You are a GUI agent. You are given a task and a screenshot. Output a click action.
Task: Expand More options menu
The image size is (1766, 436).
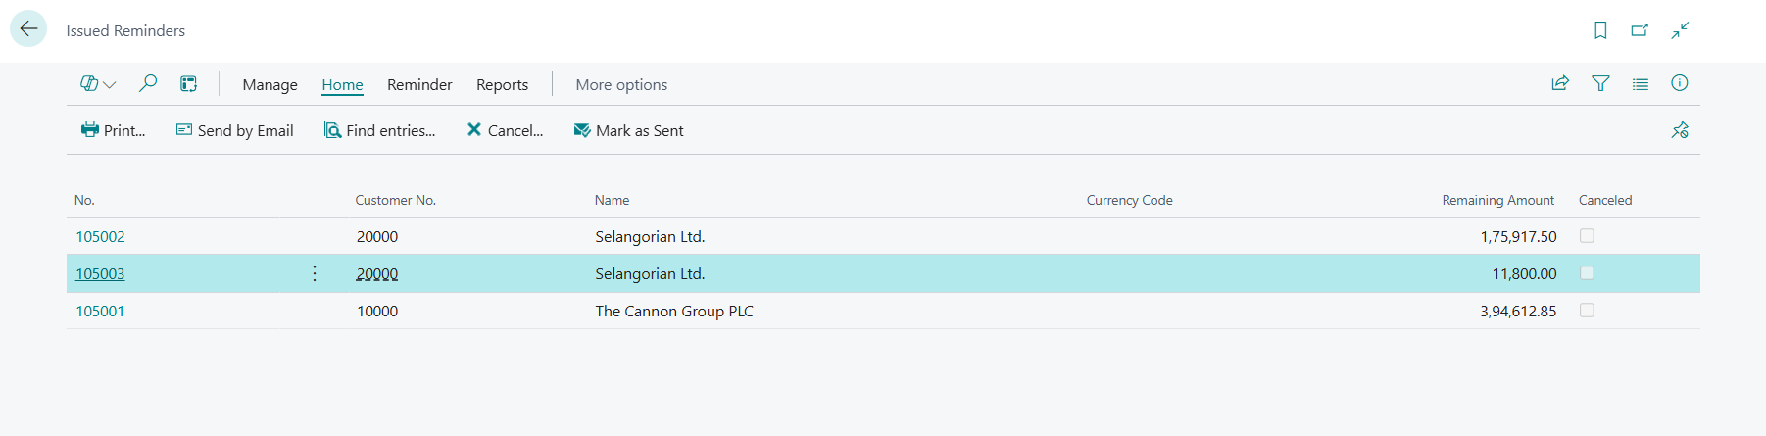pos(621,85)
